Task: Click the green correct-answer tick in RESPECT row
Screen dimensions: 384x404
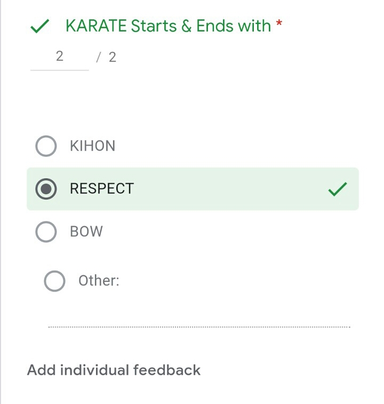Action: [337, 189]
